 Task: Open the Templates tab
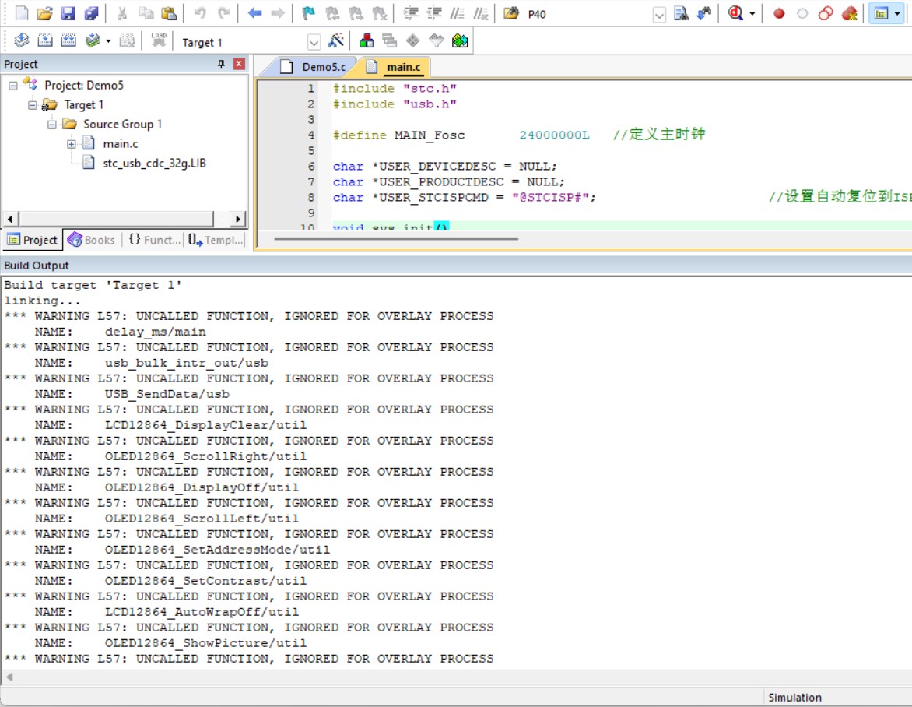pyautogui.click(x=216, y=240)
